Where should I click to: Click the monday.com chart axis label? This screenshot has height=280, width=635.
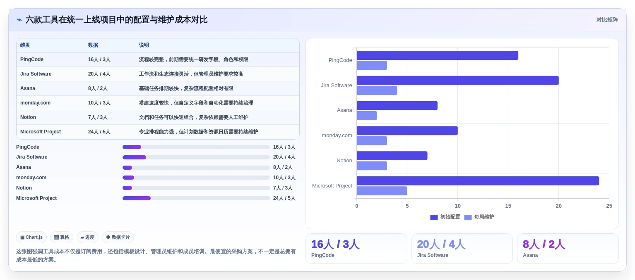[x=337, y=135]
